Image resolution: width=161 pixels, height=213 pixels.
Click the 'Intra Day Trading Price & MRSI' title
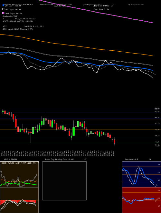tap(66, 159)
